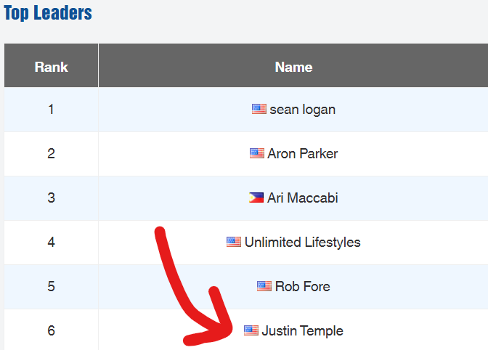
Task: Select Justin Temple in the leaderboard
Action: tap(302, 330)
